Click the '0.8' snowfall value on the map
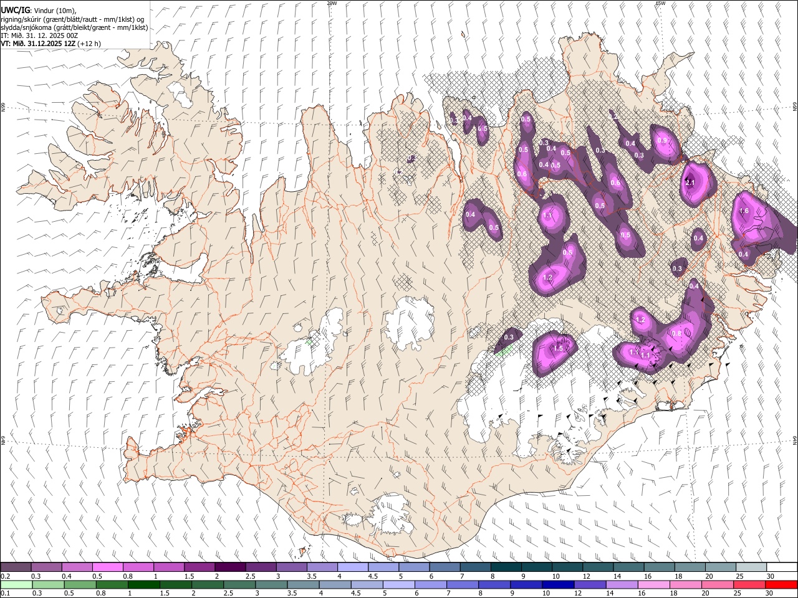This screenshot has height=598, width=798. (x=676, y=334)
